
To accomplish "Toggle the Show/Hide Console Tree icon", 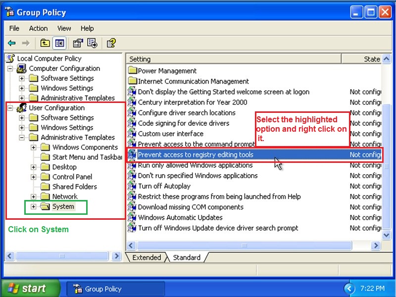I will (59, 43).
